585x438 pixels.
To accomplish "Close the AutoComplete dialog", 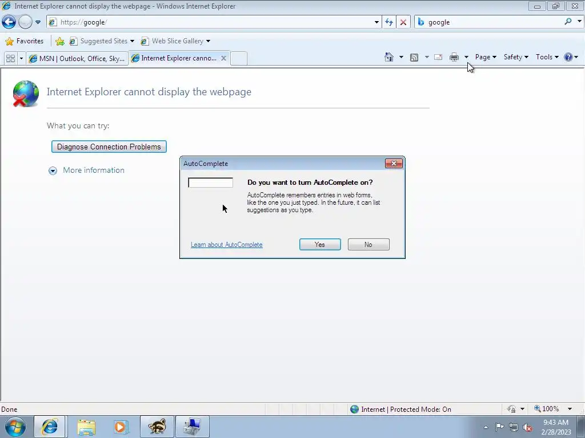I will (394, 164).
